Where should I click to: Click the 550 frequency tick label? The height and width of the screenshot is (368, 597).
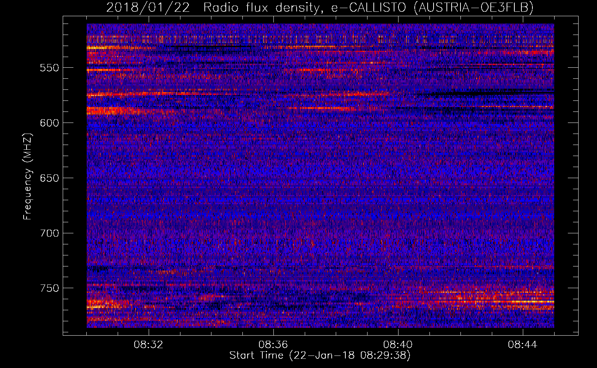pos(49,68)
